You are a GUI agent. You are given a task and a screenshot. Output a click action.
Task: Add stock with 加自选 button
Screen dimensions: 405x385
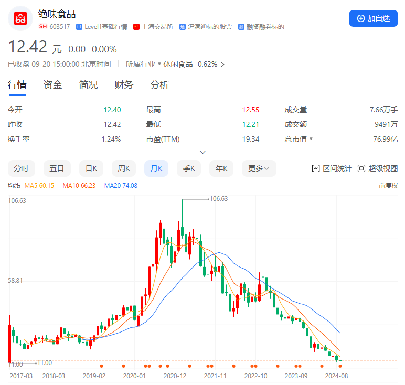point(373,18)
